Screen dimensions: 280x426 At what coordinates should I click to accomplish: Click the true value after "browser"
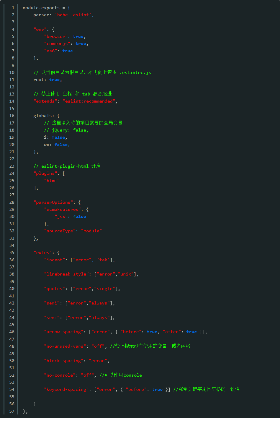point(78,36)
